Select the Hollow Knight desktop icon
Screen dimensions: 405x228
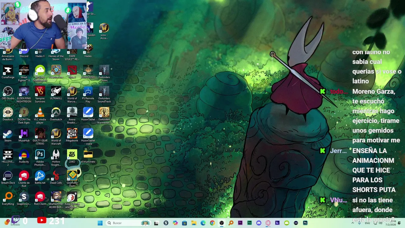pos(56,158)
